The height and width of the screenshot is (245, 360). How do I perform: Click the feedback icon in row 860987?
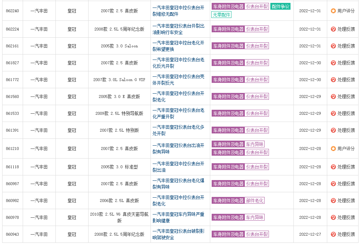333,184
